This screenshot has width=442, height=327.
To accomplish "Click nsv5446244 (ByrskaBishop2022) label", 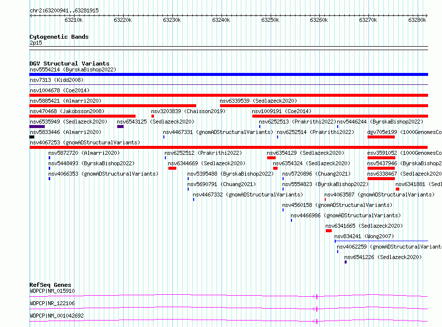I will point(380,122).
